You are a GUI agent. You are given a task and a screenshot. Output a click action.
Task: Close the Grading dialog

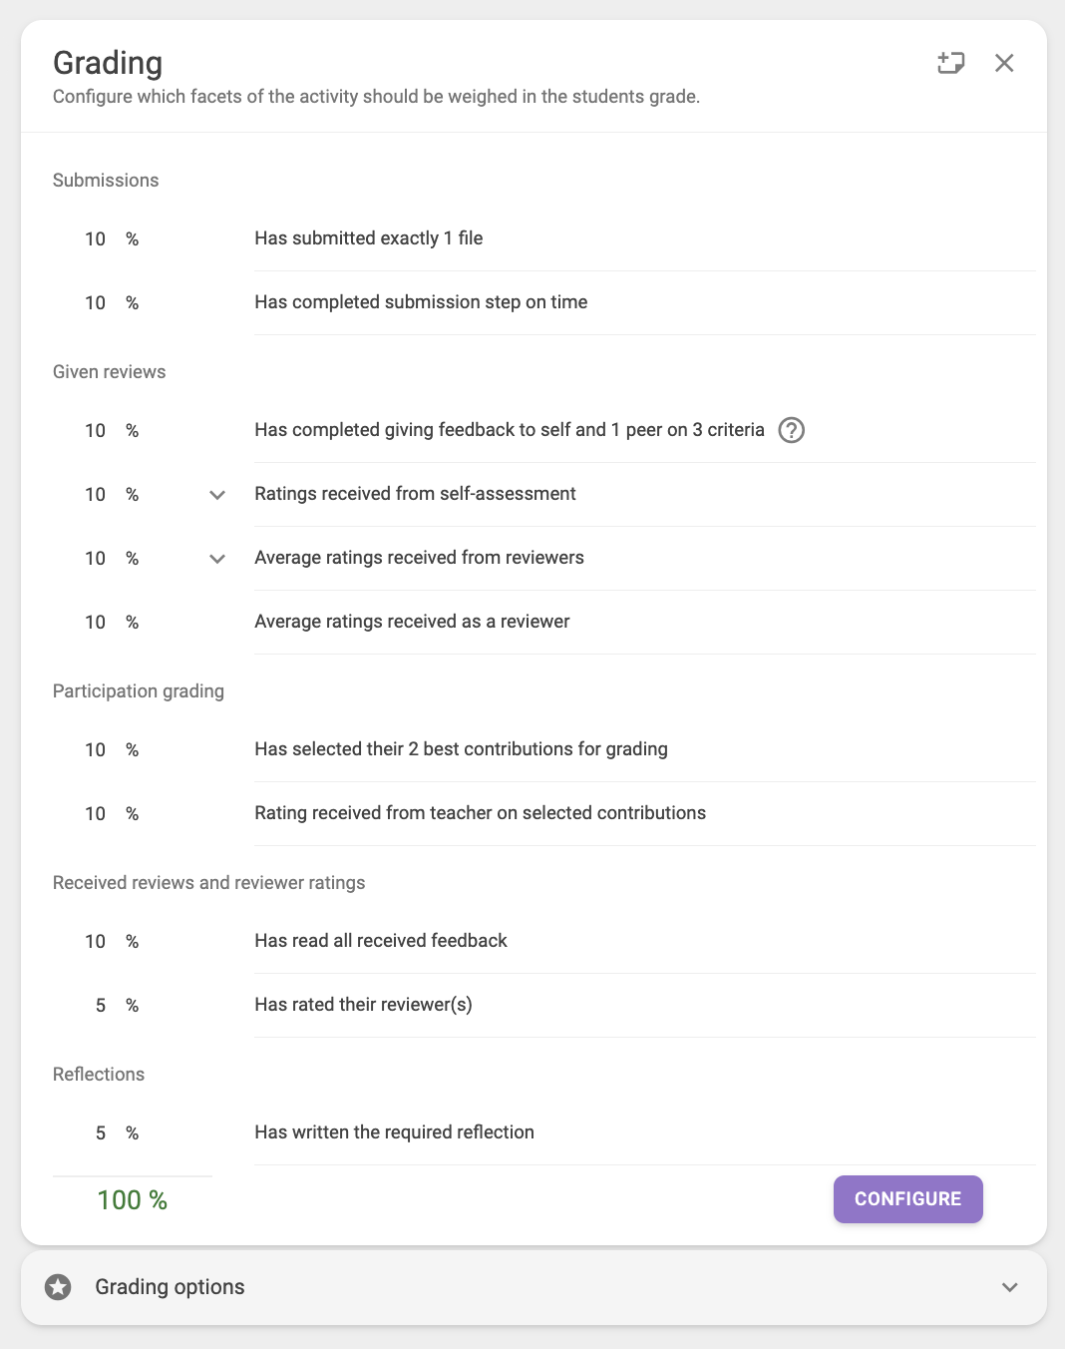click(x=1004, y=63)
